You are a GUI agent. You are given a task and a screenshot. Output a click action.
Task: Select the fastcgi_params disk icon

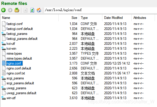[x=4, y=34]
